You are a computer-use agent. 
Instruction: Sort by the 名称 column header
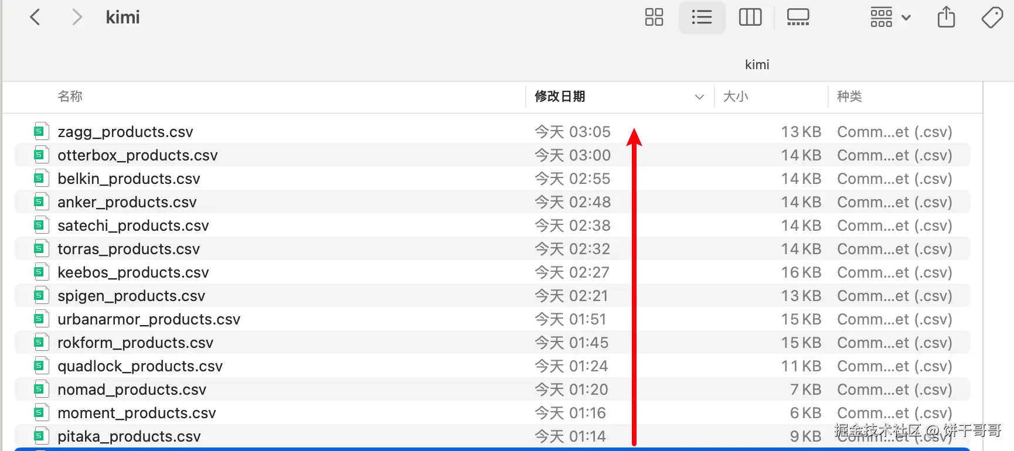70,96
